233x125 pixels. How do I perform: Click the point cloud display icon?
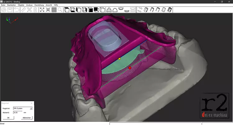click(x=140, y=10)
